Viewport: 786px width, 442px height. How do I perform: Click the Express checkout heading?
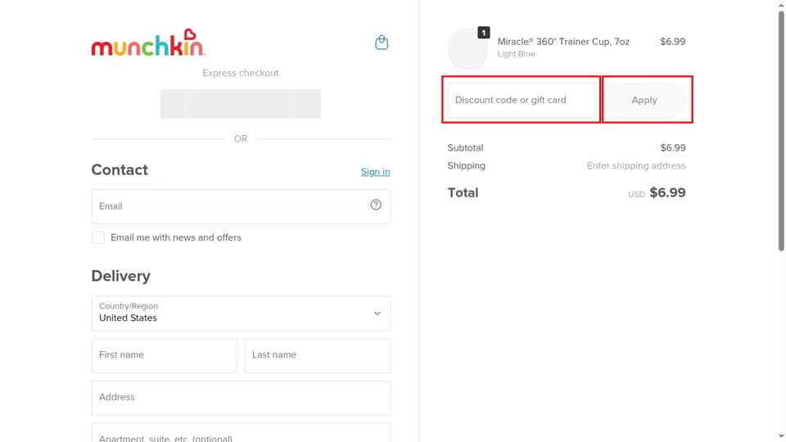pyautogui.click(x=241, y=73)
